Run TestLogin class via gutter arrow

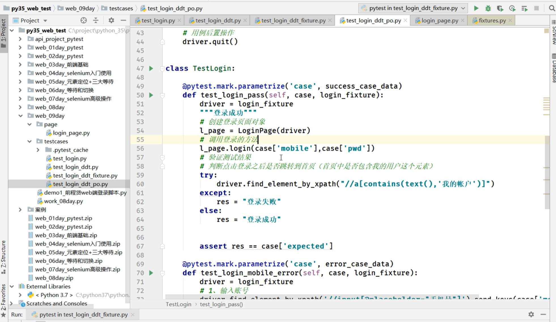coord(151,69)
